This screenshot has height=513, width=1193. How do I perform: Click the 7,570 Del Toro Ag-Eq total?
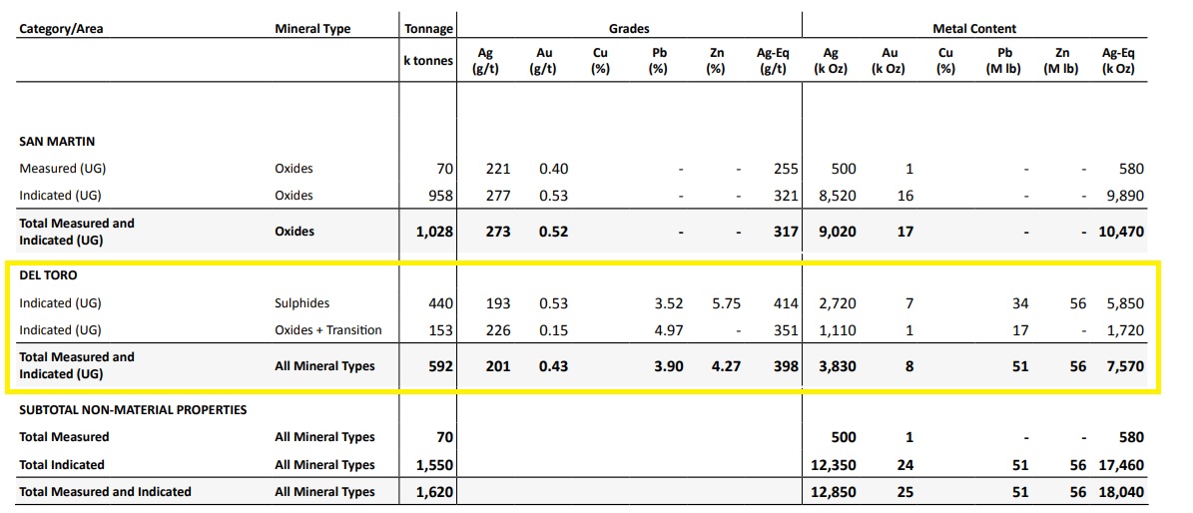1123,366
